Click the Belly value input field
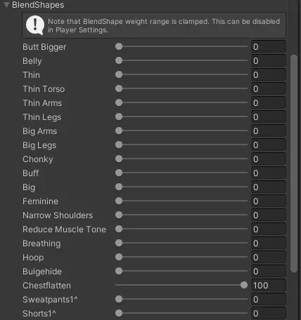This screenshot has width=301, height=320. (269, 61)
